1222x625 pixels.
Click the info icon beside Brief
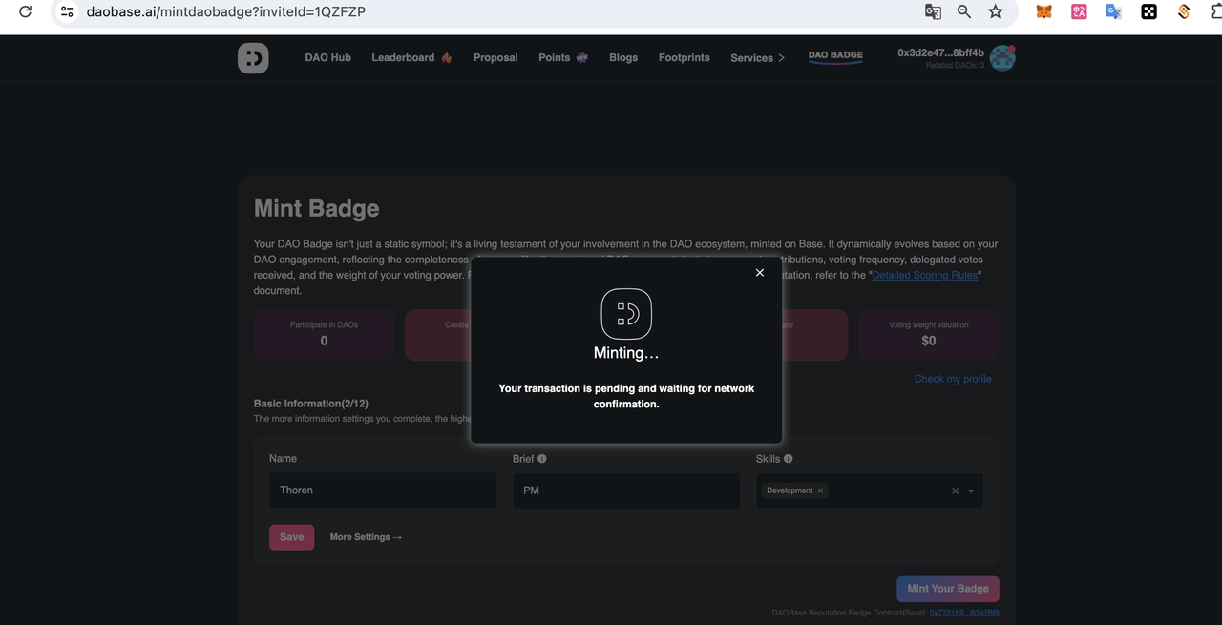542,459
